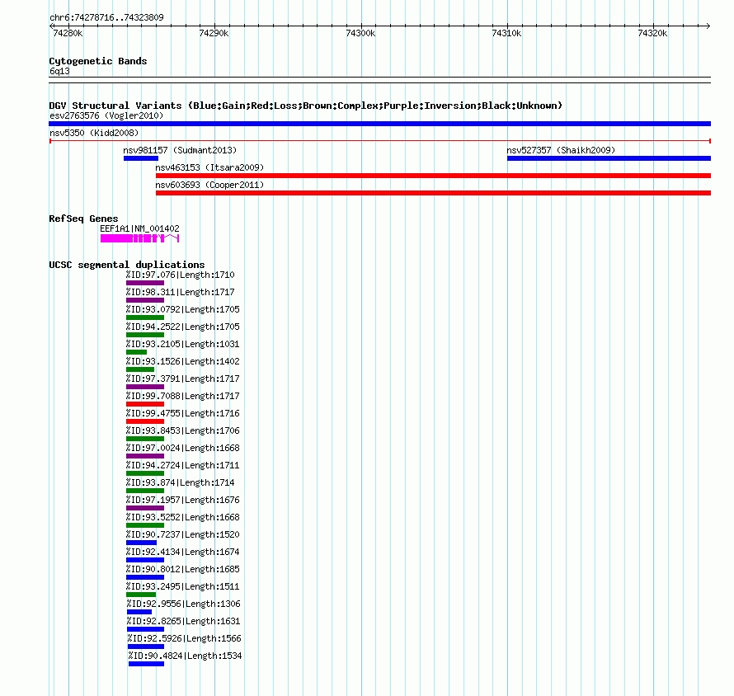The image size is (734, 696).
Task: Select the Cytogenetic Bands track title
Action: tap(98, 61)
